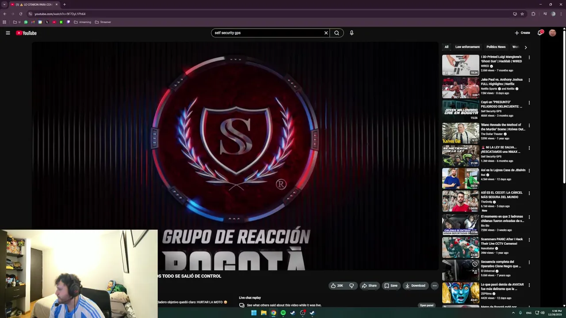Bookmark this page with the star

point(522,14)
